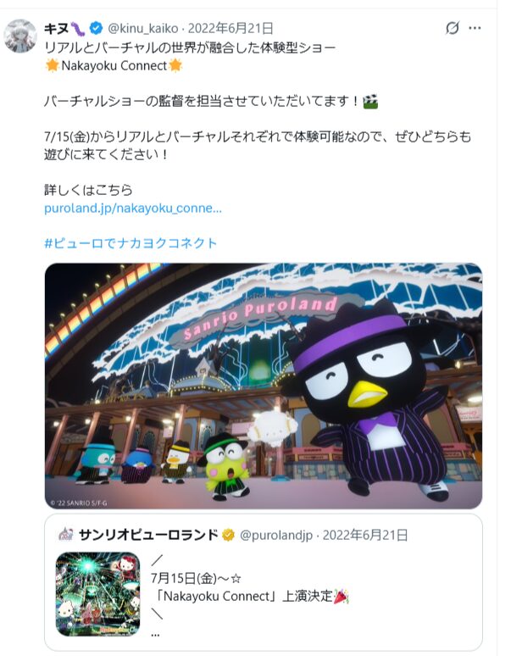The image size is (511, 656).
Task: Open the 2022年6月21日 post timestamp
Action: (231, 29)
